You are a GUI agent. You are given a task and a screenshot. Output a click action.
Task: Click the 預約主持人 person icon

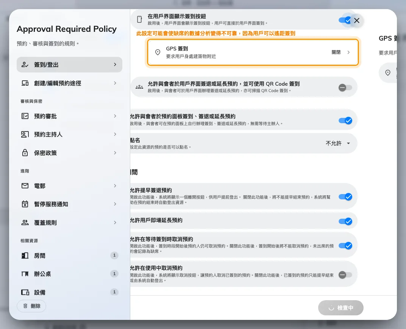click(x=25, y=135)
